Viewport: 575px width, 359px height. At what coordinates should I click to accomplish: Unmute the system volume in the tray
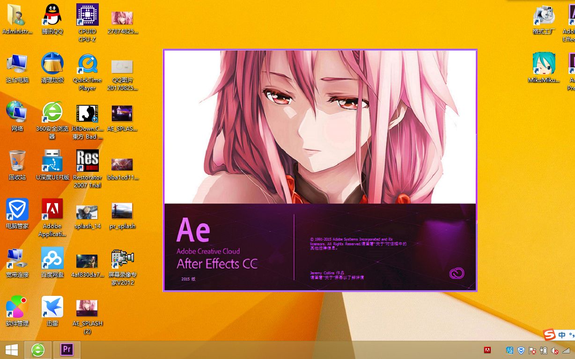point(555,350)
